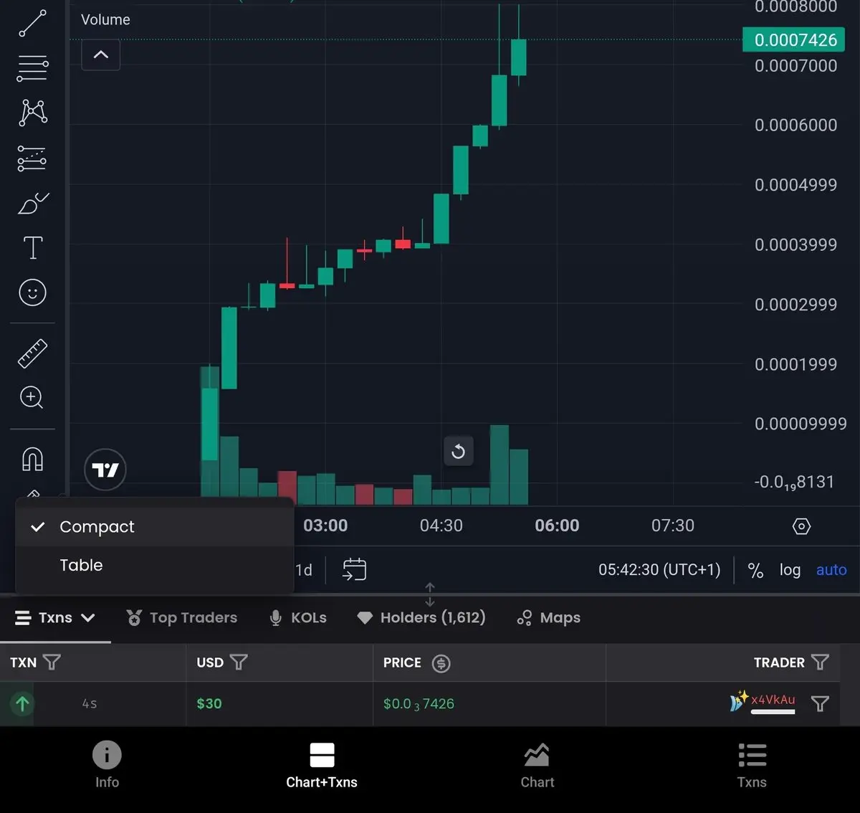Choose the horizontal lines Fibonacci tool
This screenshot has height=813, width=860.
(32, 68)
